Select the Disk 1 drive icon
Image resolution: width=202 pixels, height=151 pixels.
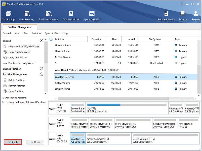click(52, 109)
